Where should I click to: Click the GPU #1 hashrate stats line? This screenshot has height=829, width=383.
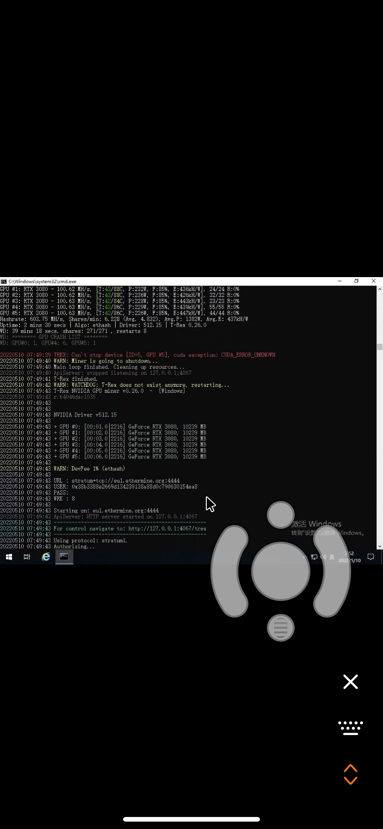[120, 289]
